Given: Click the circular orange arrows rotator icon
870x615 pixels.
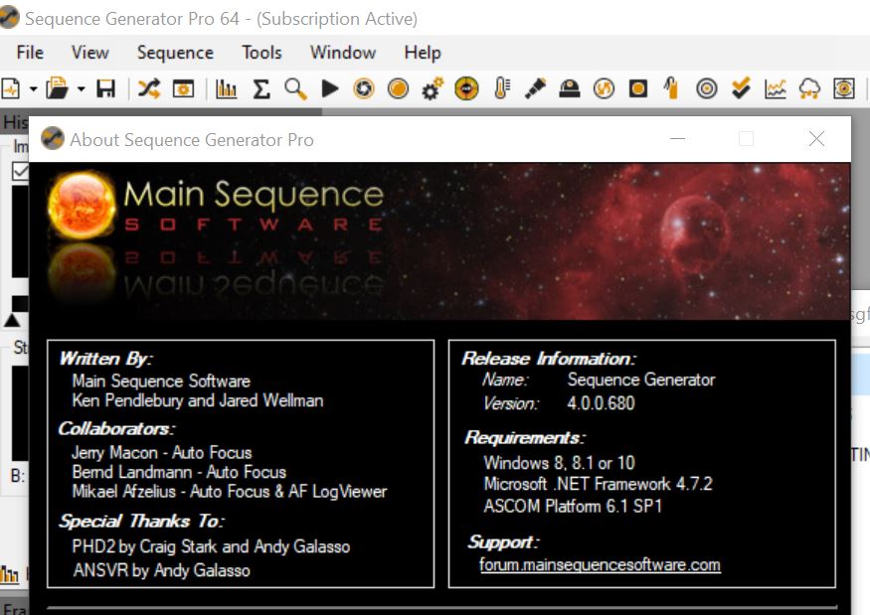Looking at the screenshot, I should [x=604, y=88].
